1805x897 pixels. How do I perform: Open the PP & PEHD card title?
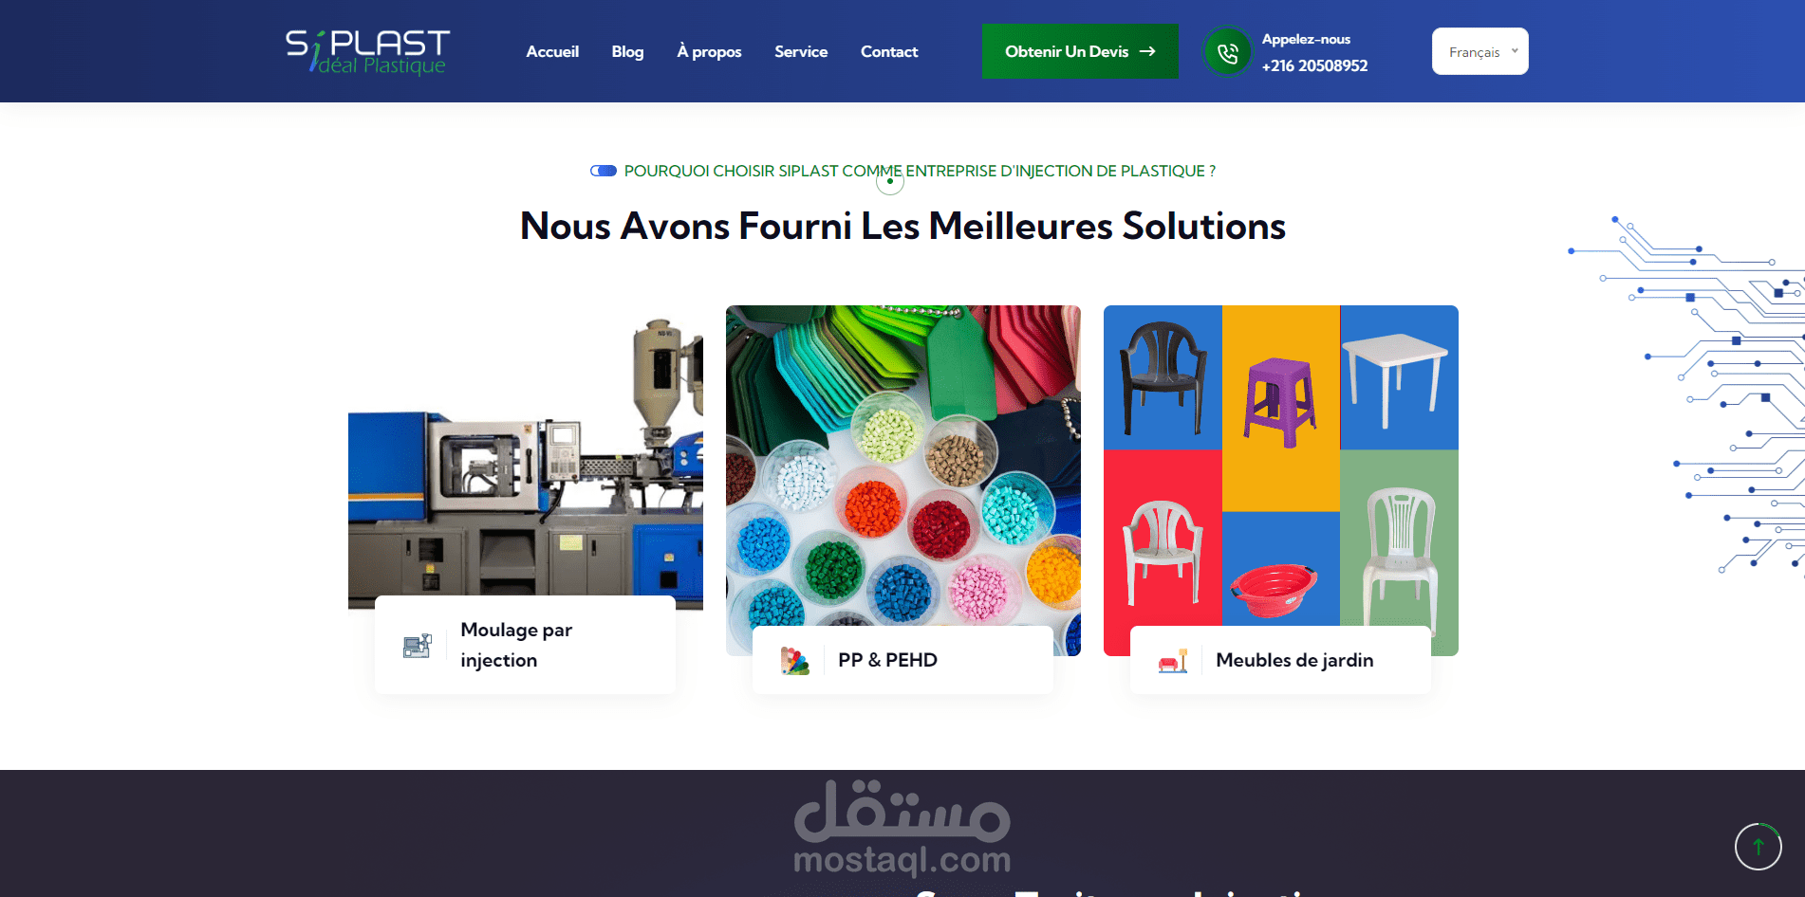[x=887, y=660]
